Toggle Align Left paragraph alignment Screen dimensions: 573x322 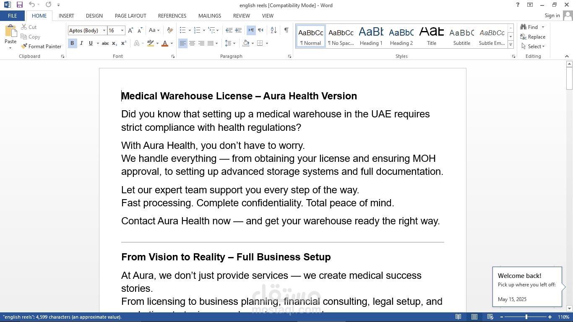pos(183,43)
